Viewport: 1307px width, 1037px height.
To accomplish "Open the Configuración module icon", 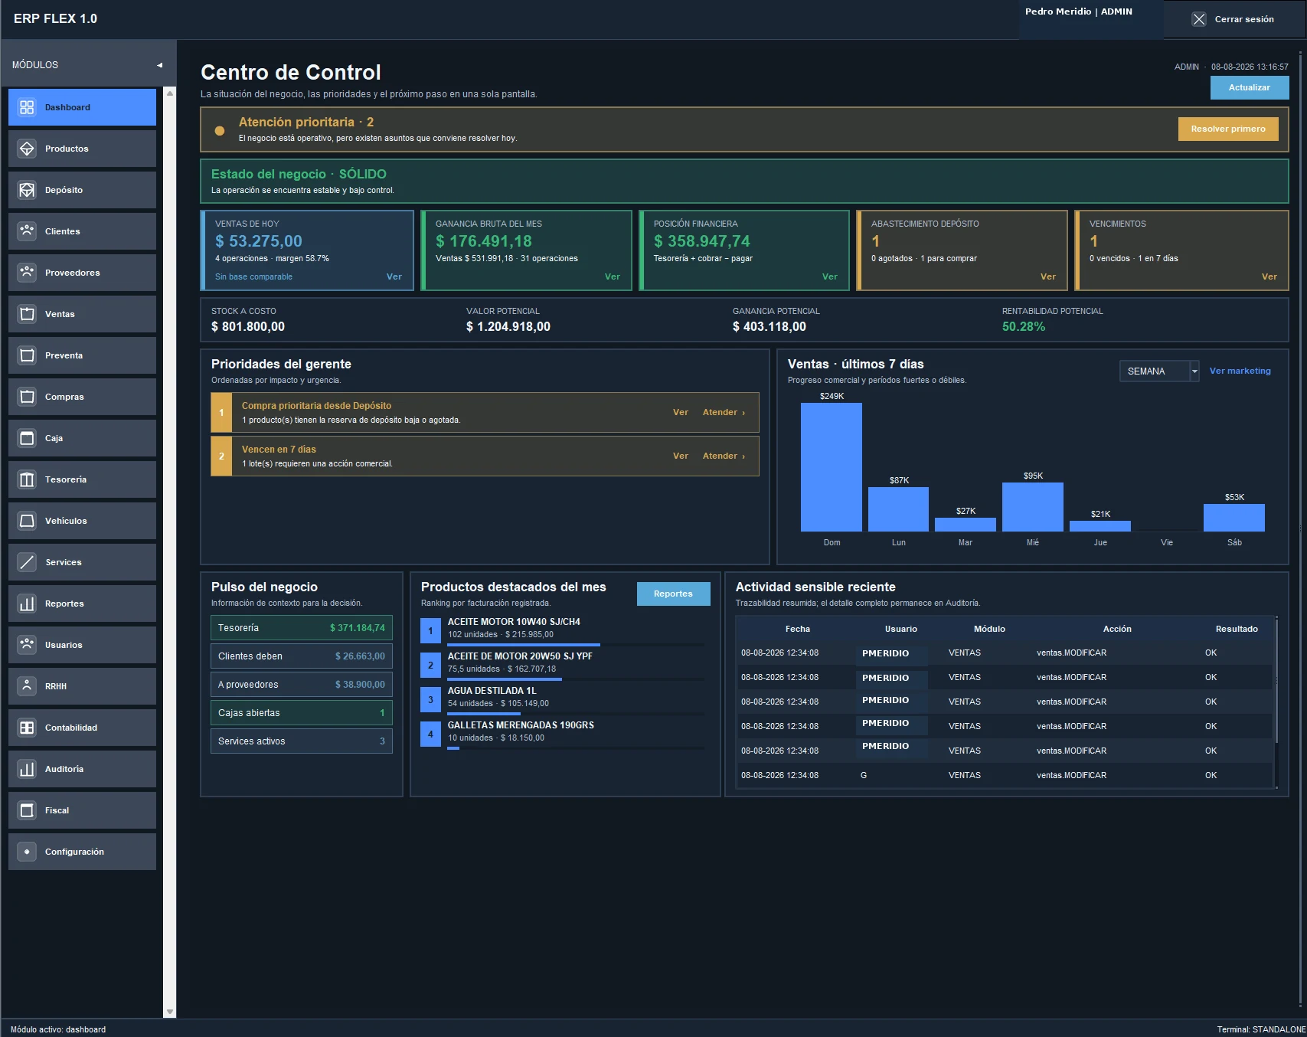I will [27, 852].
